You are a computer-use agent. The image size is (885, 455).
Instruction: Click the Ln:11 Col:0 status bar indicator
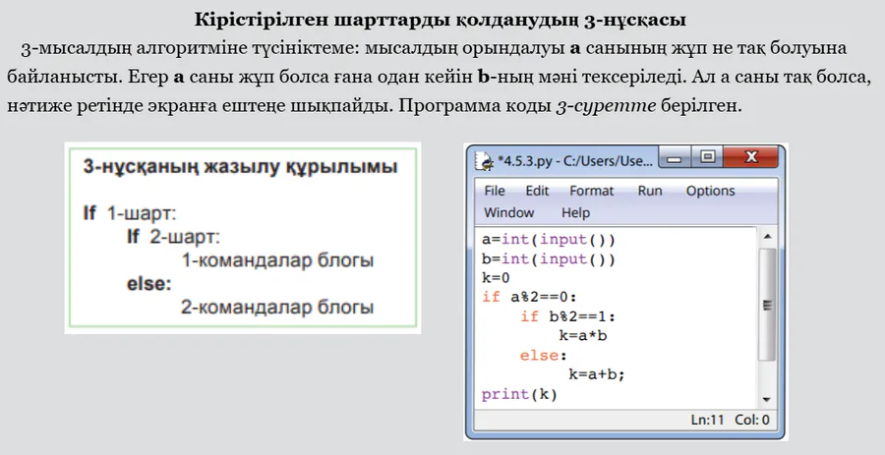pos(730,421)
